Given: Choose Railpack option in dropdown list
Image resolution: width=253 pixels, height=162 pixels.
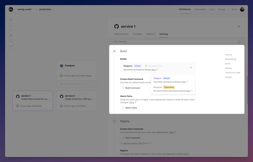Looking at the screenshot, I should [173, 80].
